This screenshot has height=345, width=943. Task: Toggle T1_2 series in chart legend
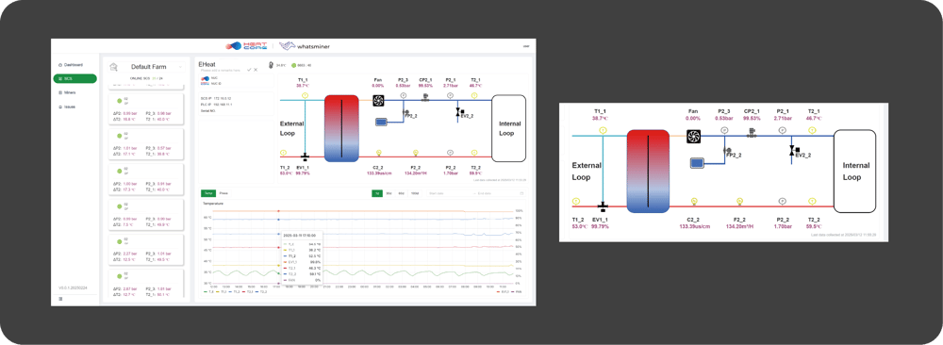coord(233,291)
